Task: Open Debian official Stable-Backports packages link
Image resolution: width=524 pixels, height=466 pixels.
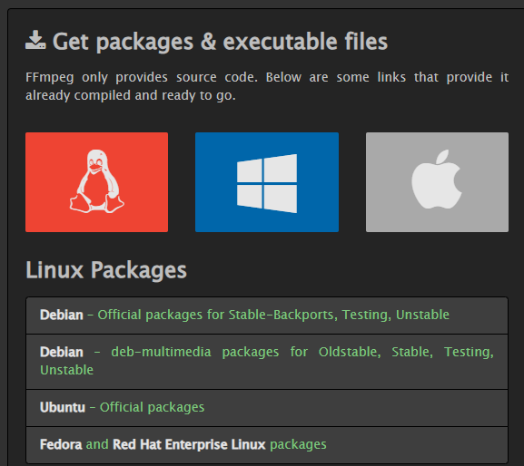Action: (273, 315)
